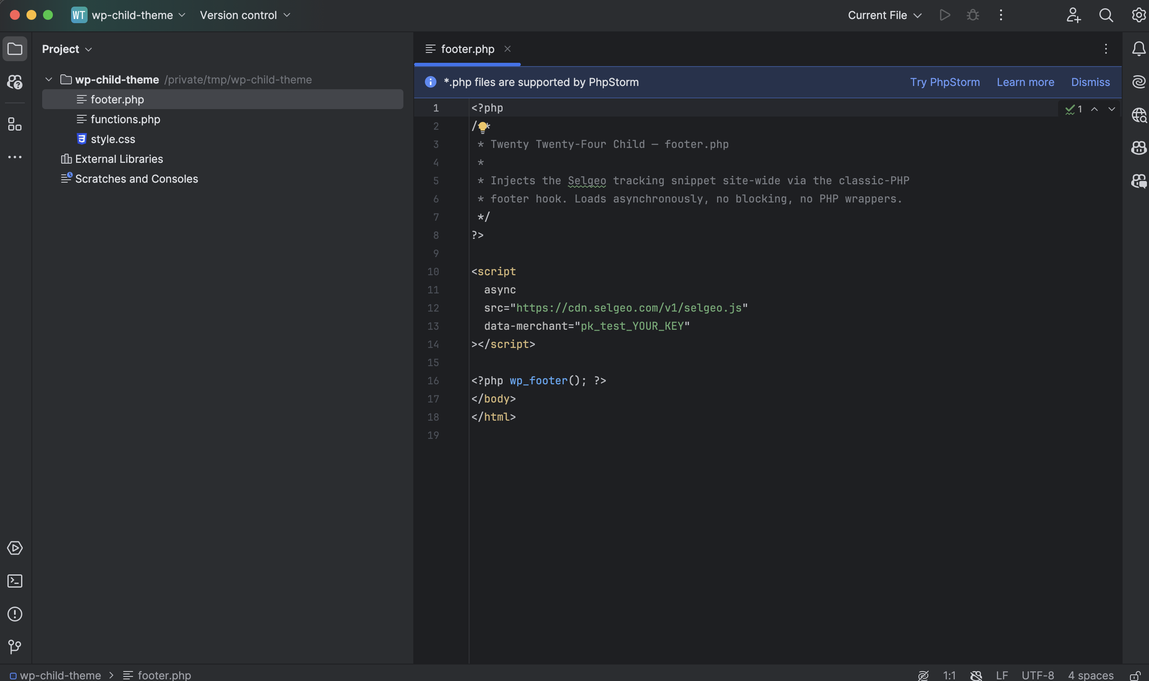This screenshot has height=681, width=1149.
Task: Open the Notifications bell icon
Action: 1138,49
